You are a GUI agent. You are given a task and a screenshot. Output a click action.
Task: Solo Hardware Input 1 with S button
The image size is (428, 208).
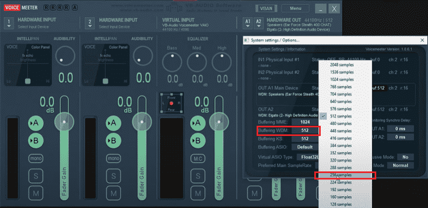click(36, 176)
